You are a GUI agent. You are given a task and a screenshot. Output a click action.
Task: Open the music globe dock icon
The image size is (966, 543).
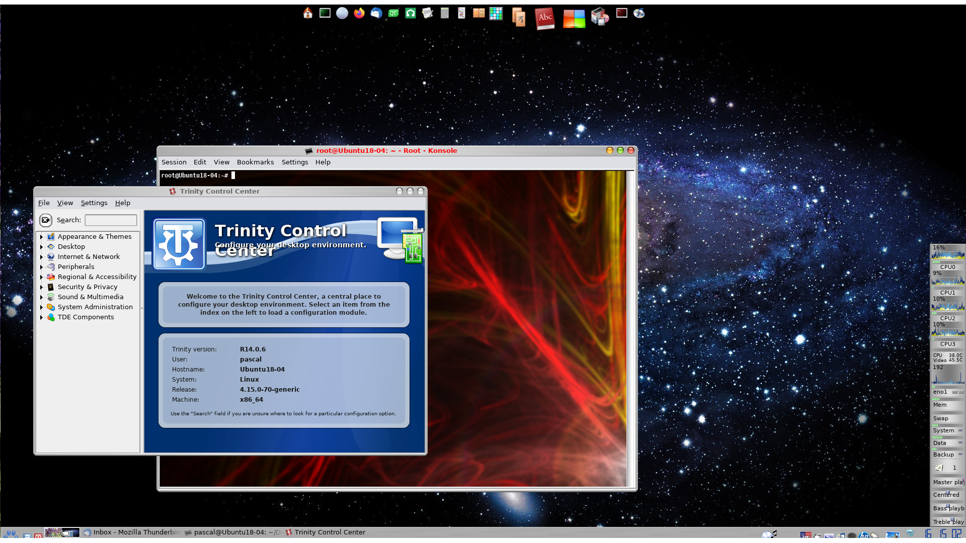(x=639, y=13)
